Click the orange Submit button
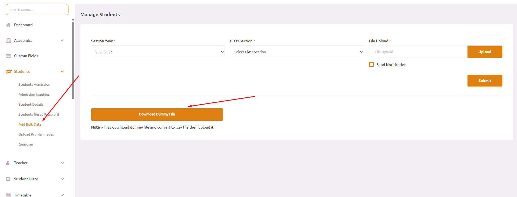Viewport: 517px width, 197px height. pyautogui.click(x=485, y=81)
